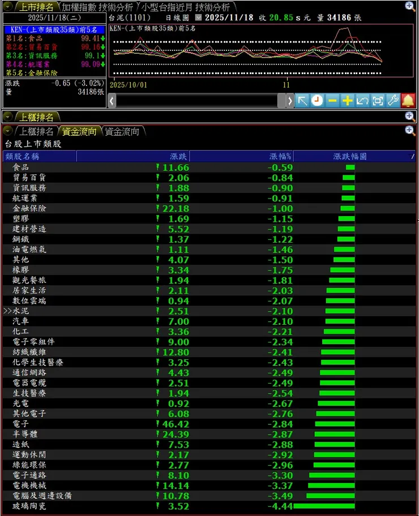Open the clock time-period tool
Image resolution: width=419 pixels, height=516 pixels.
317,101
